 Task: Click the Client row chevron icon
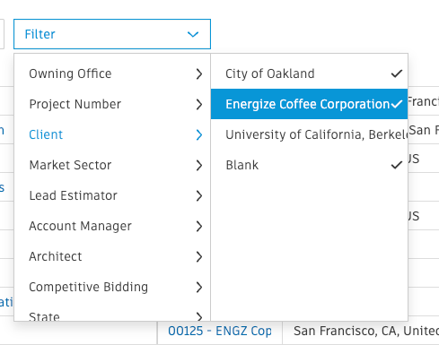[x=199, y=134]
